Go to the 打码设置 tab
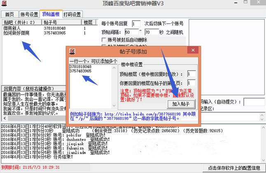 [x=72, y=14]
